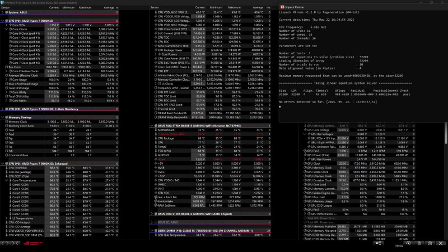Screen dimensions: 448x252
Task: Sort by the left Sensor column header
Action: [6, 8]
